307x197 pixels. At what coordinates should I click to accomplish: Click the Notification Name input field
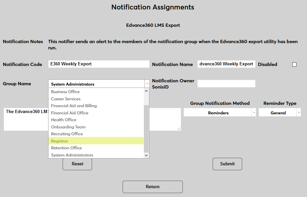tap(226, 64)
